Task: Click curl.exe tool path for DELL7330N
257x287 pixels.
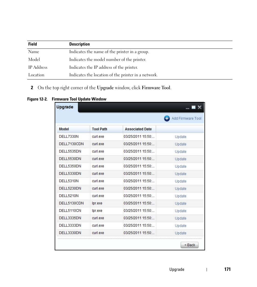Action: (x=98, y=137)
